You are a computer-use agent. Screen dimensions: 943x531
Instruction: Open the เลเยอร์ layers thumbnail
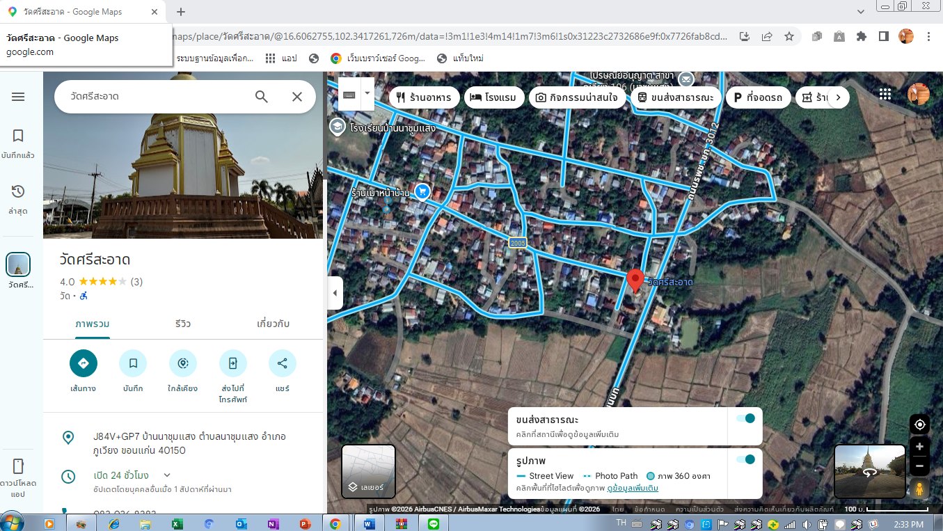(x=368, y=471)
